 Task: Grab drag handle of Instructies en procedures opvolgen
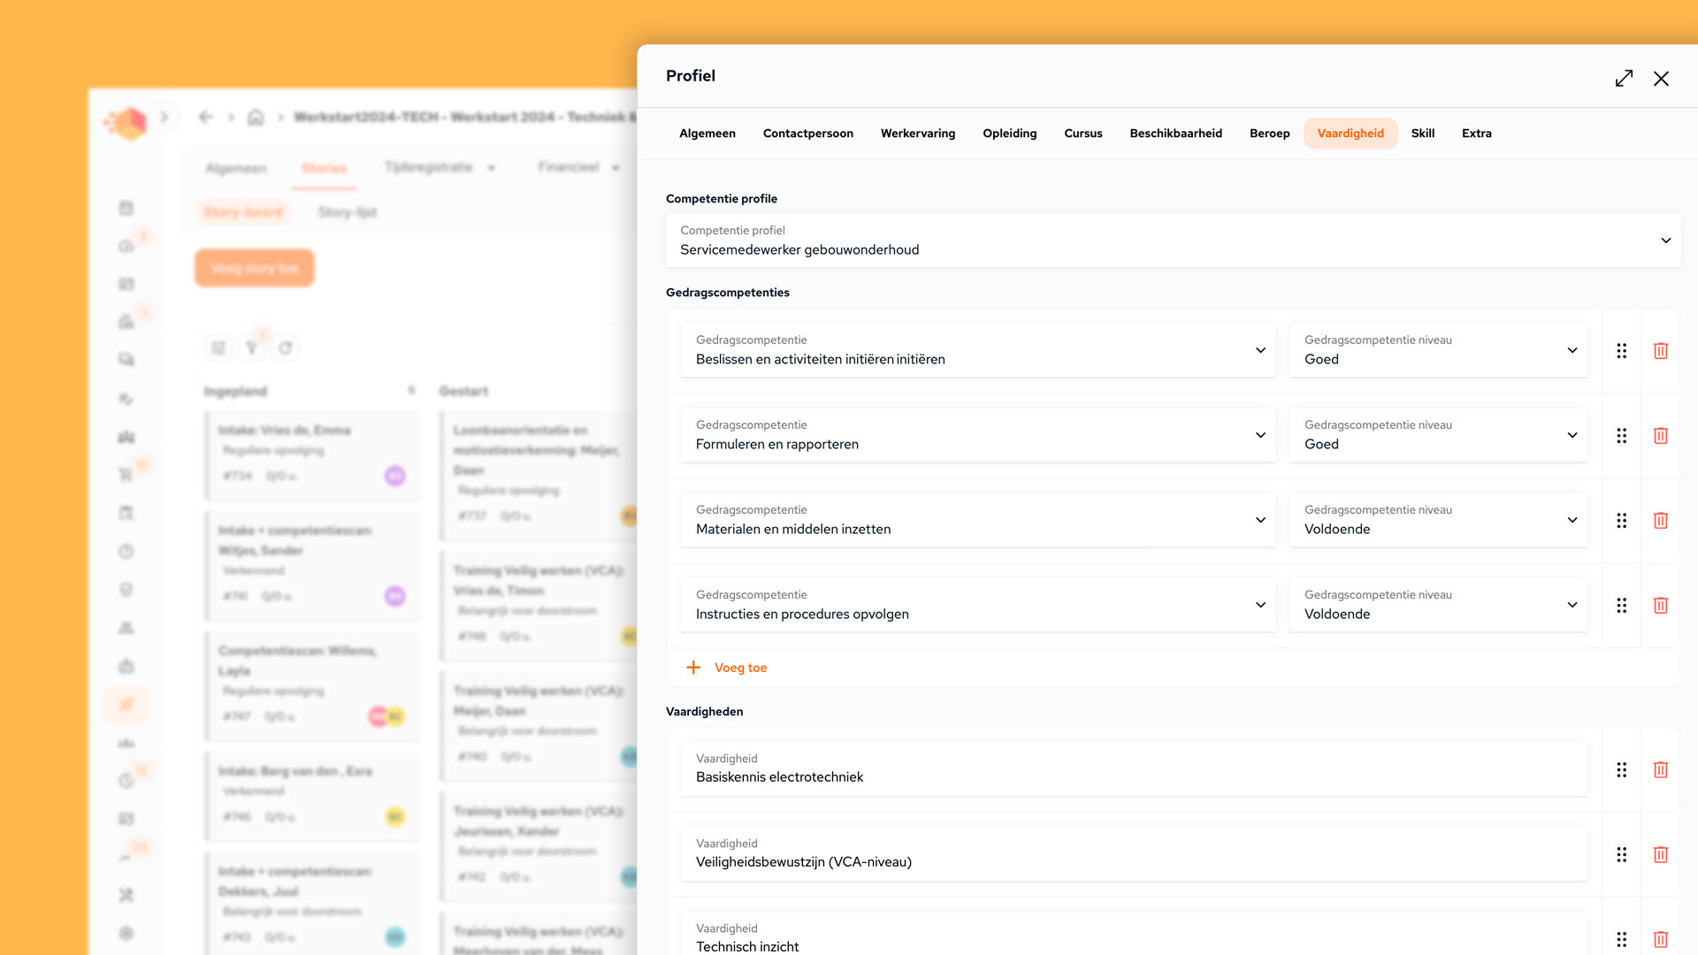(x=1621, y=606)
